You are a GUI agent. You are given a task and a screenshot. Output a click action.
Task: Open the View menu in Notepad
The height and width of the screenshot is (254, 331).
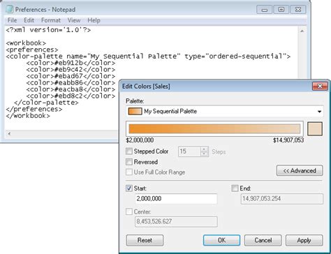(74, 20)
